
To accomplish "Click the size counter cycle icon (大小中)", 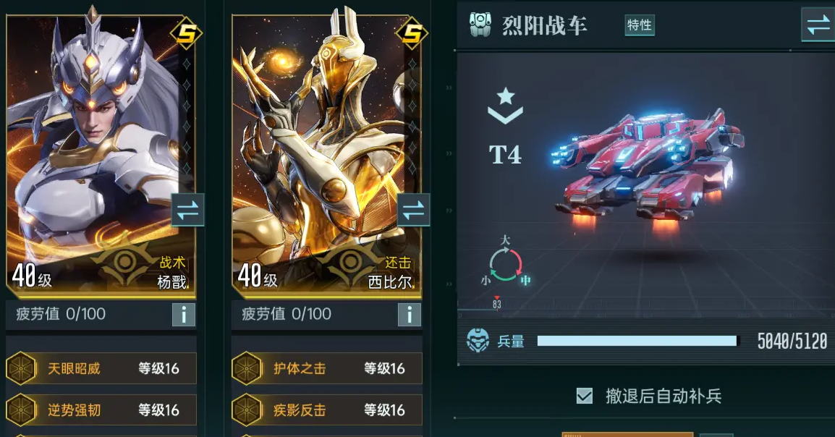I will [505, 262].
